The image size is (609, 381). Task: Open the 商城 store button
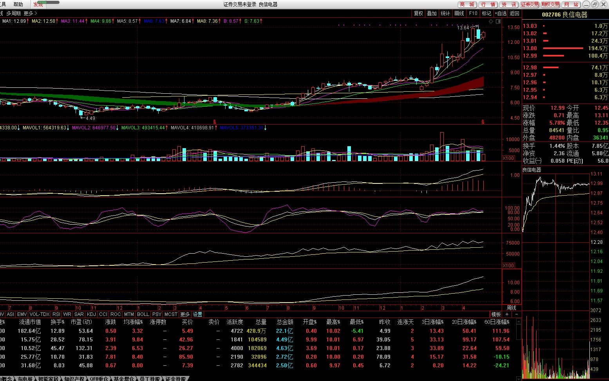pos(467,4)
